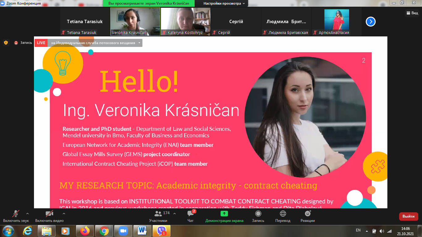This screenshot has height=237, width=422.
Task: Expand the LIVE streaming service dropdown
Action: 139,43
